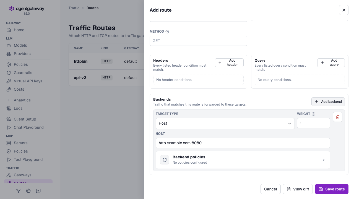Click the Logs scroll icon

9,108
